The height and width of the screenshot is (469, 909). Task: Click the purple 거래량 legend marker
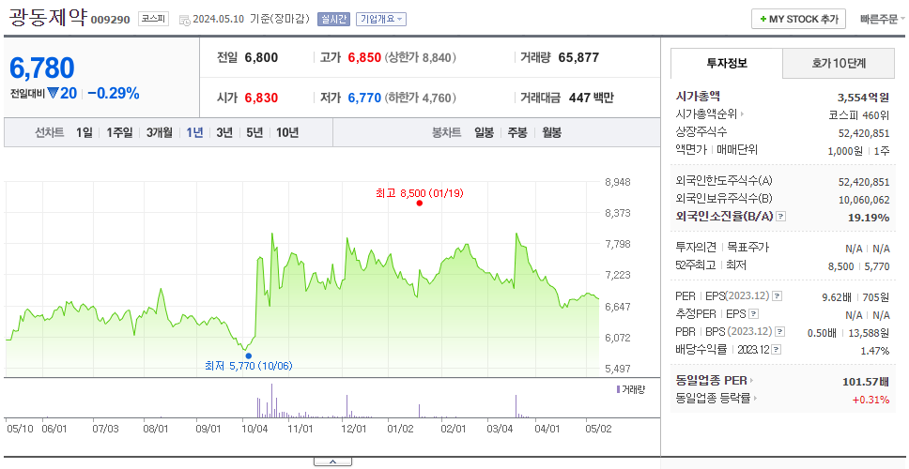click(618, 389)
